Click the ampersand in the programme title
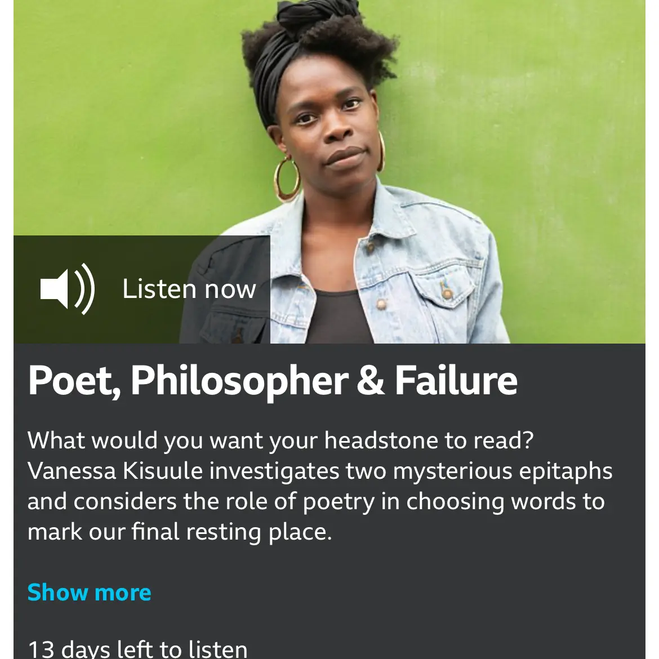659x659 pixels. coord(370,381)
